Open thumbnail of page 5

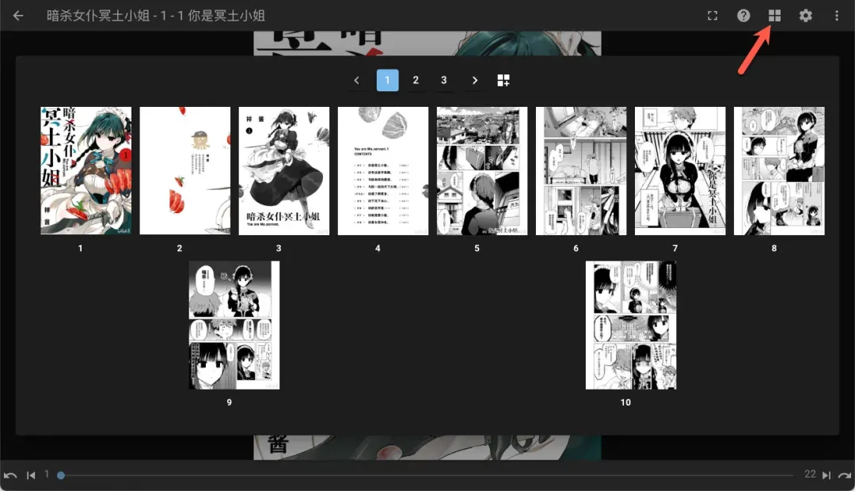click(x=482, y=171)
